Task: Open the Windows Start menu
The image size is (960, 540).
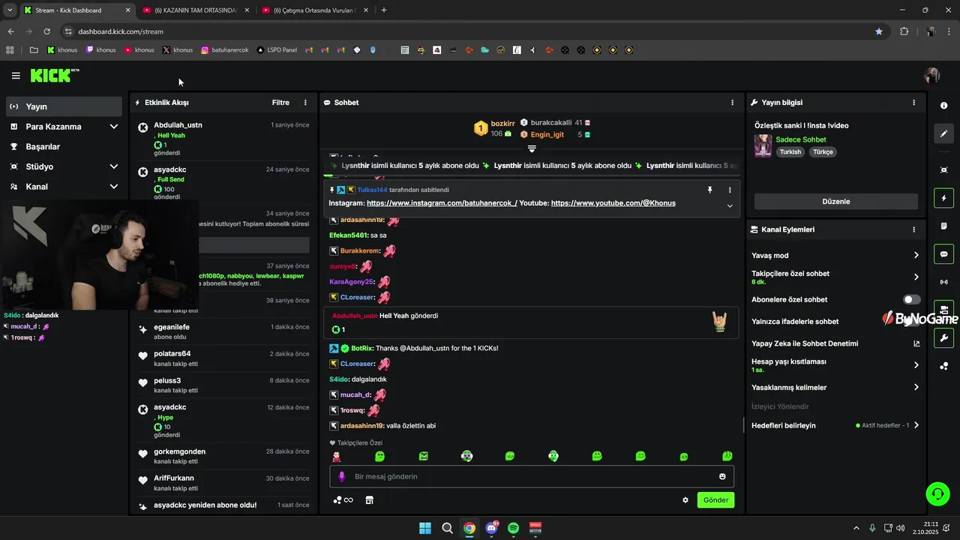Action: click(425, 528)
